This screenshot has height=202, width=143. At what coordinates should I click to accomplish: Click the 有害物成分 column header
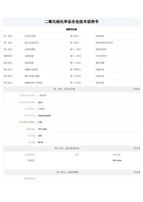30,155
